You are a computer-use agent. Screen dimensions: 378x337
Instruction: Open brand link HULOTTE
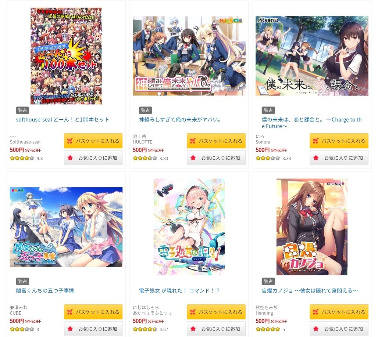tap(142, 142)
